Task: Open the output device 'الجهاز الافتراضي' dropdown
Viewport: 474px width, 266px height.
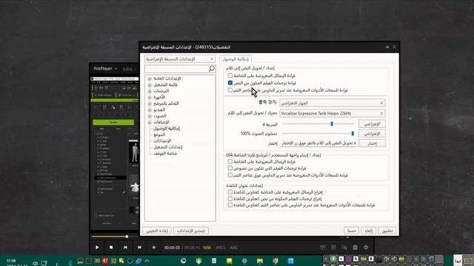Action: (x=333, y=103)
